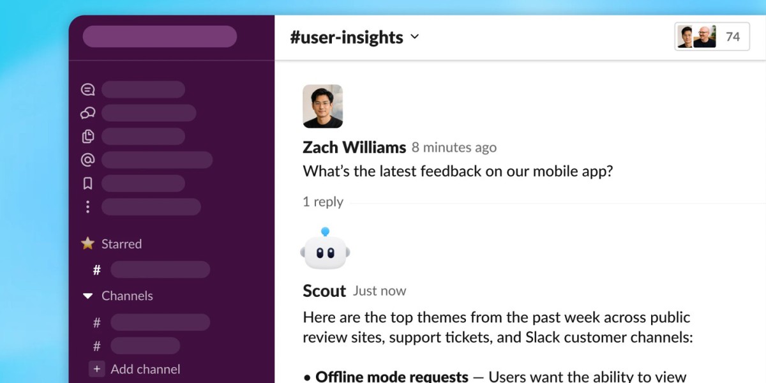Select the mentions @ icon
This screenshot has width=766, height=383.
click(x=87, y=160)
